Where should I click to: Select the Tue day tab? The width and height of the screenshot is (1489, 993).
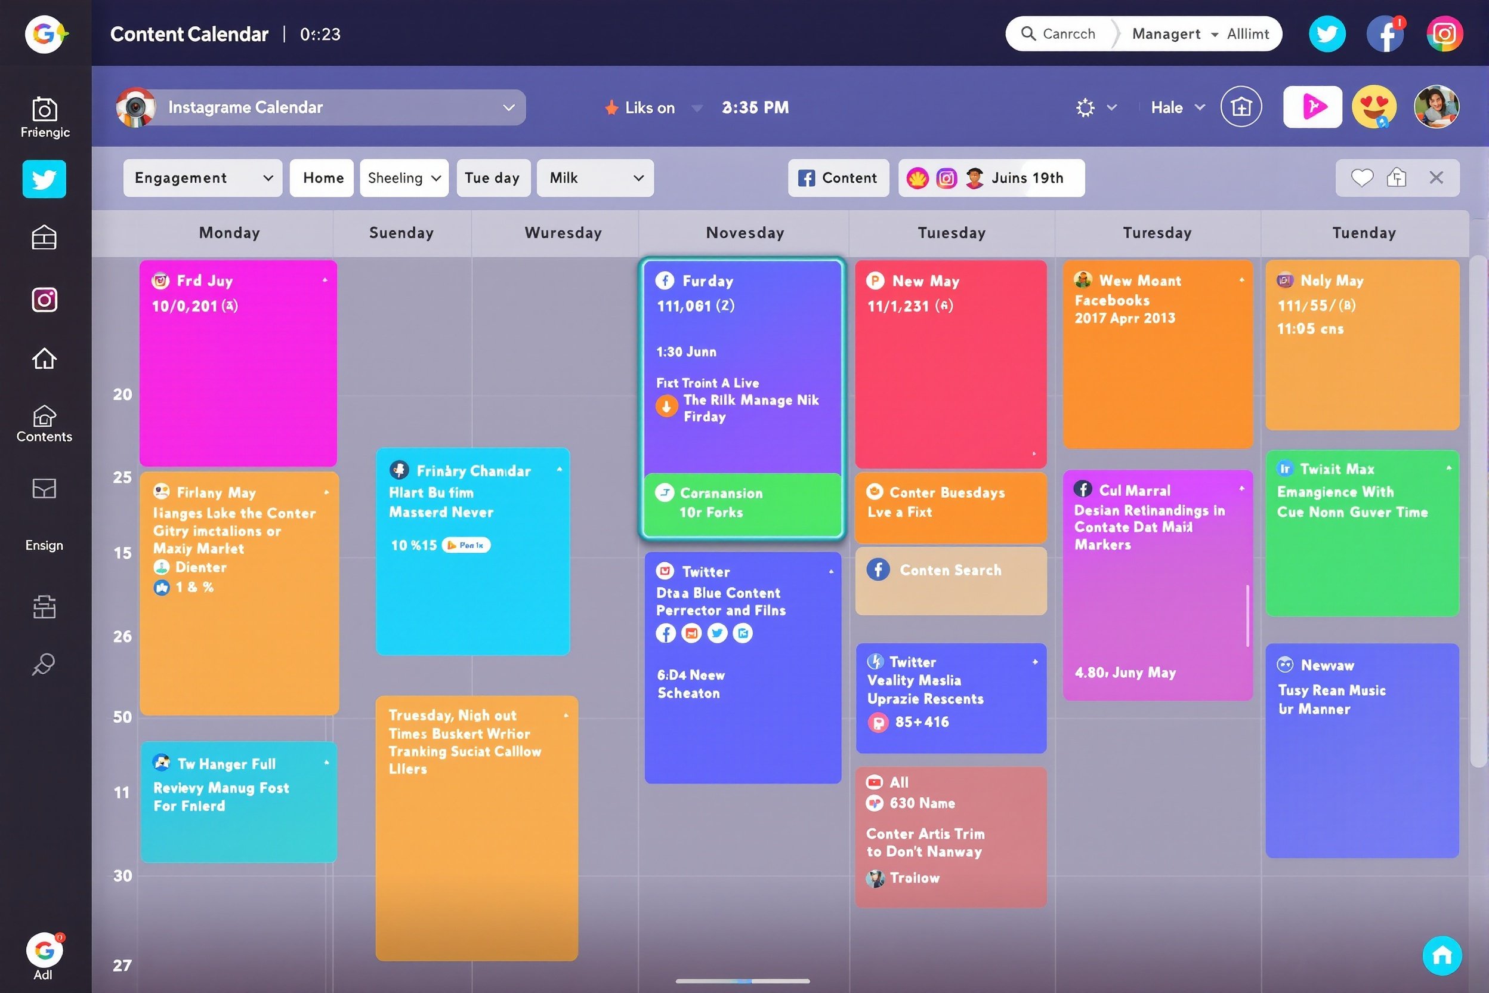[x=493, y=178]
